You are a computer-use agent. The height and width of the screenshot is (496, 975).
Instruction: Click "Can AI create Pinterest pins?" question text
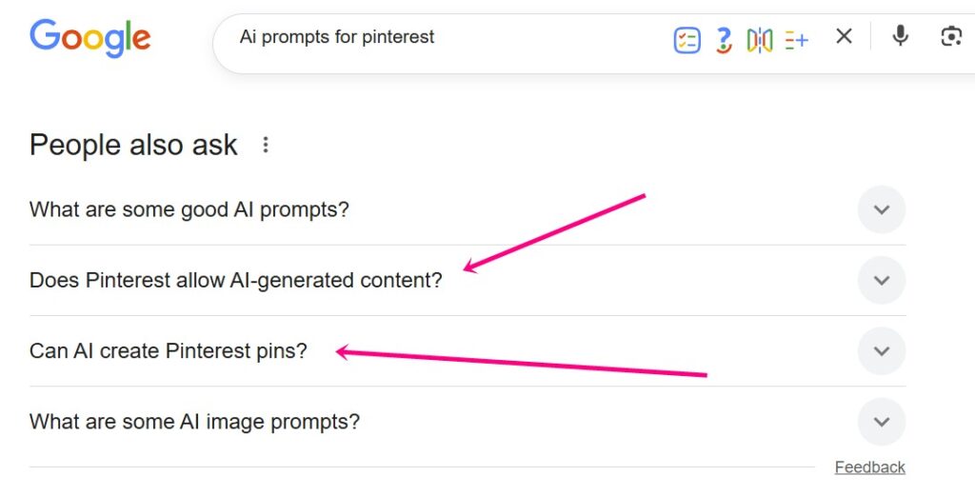click(169, 350)
